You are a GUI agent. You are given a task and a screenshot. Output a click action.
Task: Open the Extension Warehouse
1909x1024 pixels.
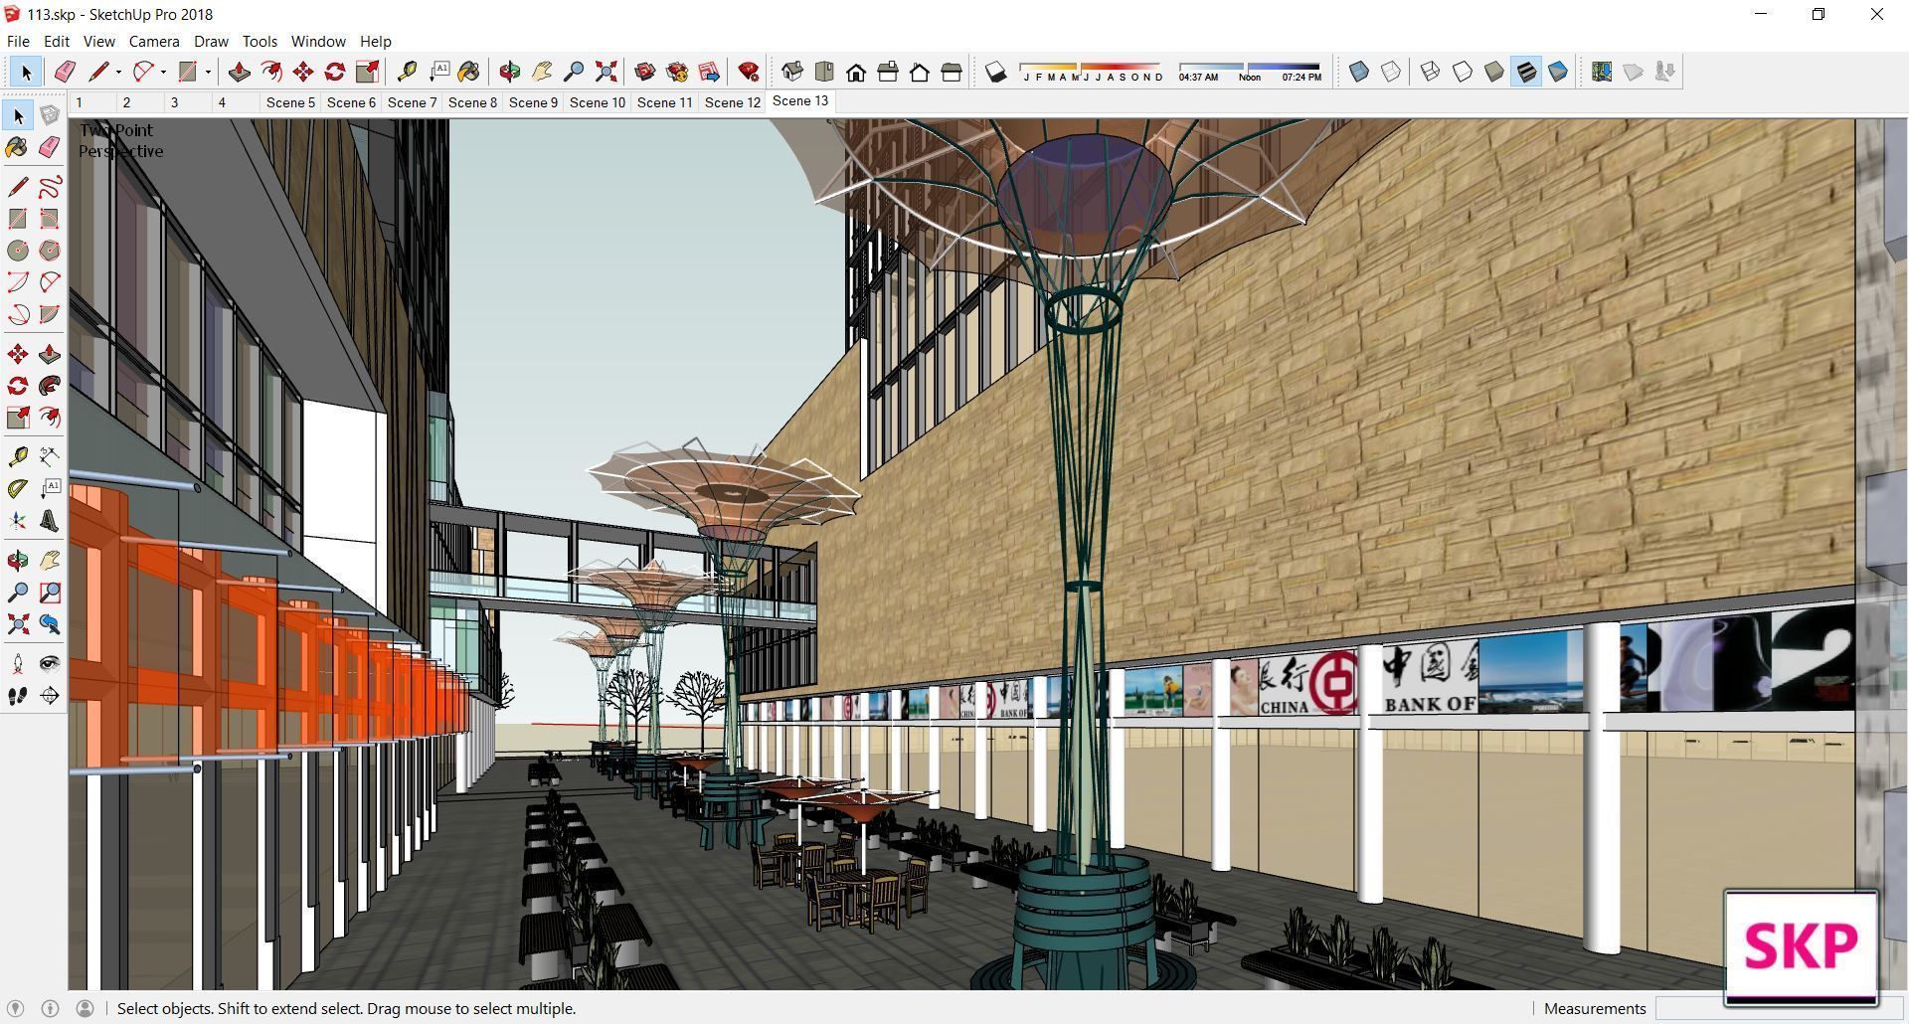point(677,72)
